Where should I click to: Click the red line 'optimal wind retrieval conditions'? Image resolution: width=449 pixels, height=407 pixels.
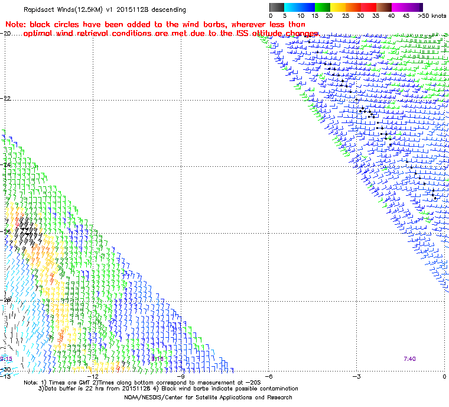coord(171,34)
